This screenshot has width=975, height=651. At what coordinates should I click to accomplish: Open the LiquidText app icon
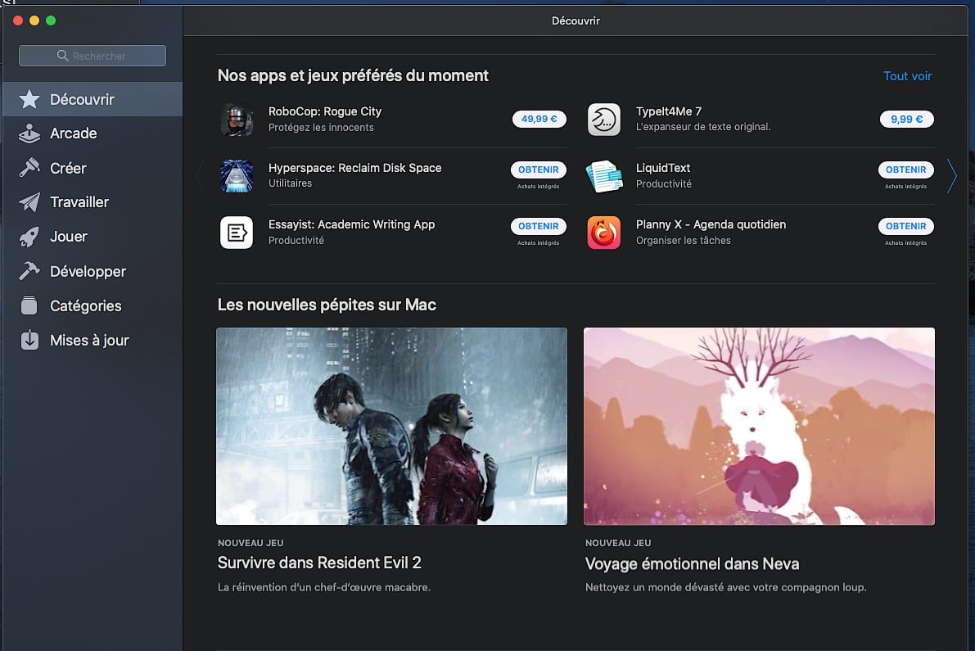pyautogui.click(x=604, y=176)
